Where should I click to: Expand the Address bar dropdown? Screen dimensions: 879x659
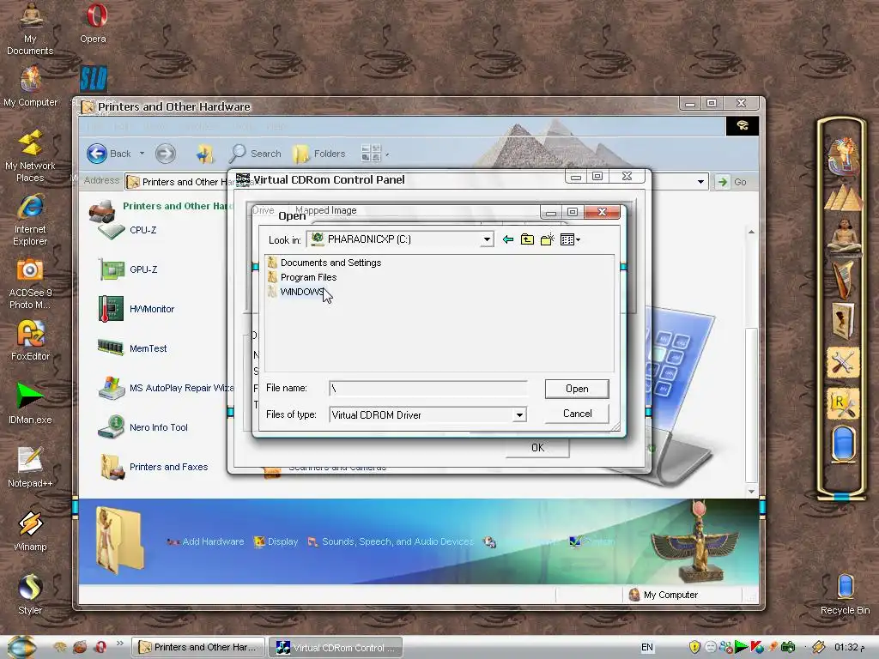point(700,182)
